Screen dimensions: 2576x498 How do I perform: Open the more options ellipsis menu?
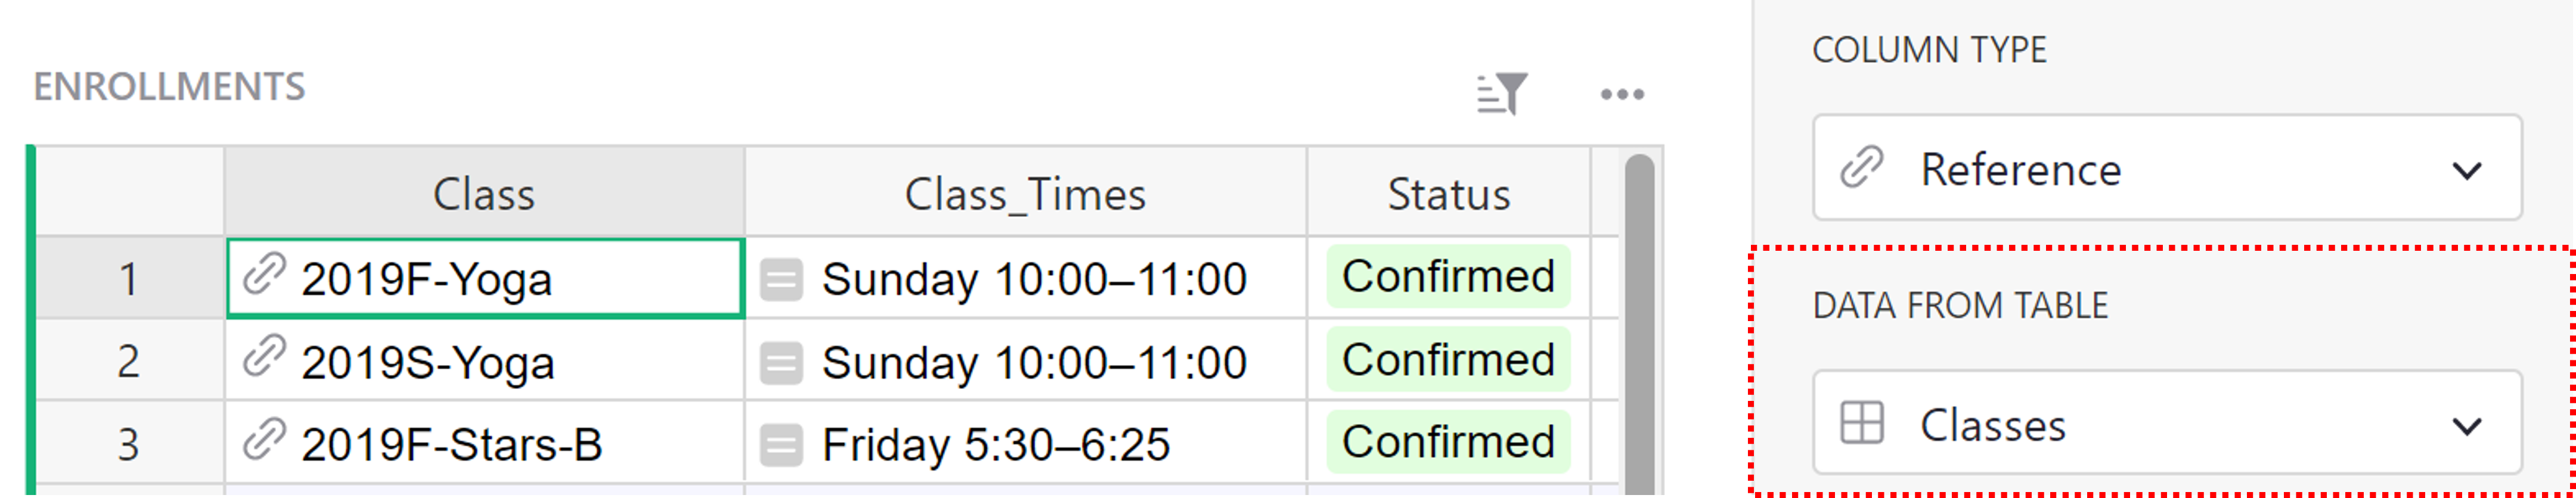click(x=1622, y=94)
